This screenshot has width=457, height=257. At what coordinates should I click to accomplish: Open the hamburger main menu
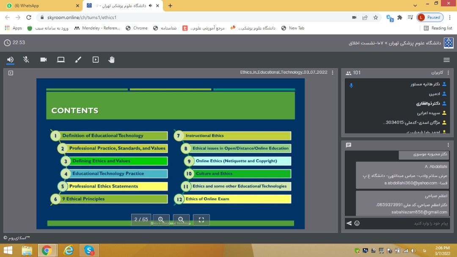tap(446, 60)
